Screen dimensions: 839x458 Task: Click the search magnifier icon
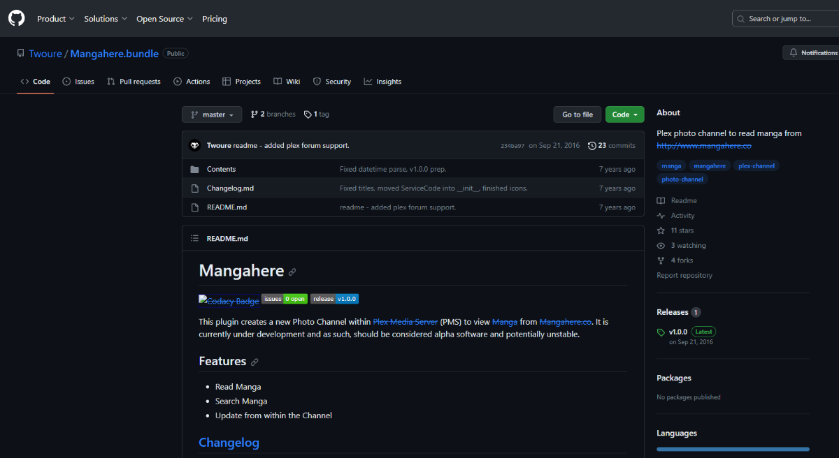click(x=742, y=19)
